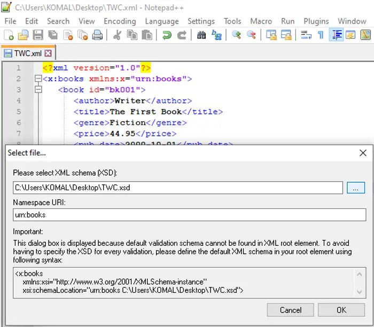Open the Plugins menu
The width and height of the screenshot is (374, 327).
tap(316, 21)
